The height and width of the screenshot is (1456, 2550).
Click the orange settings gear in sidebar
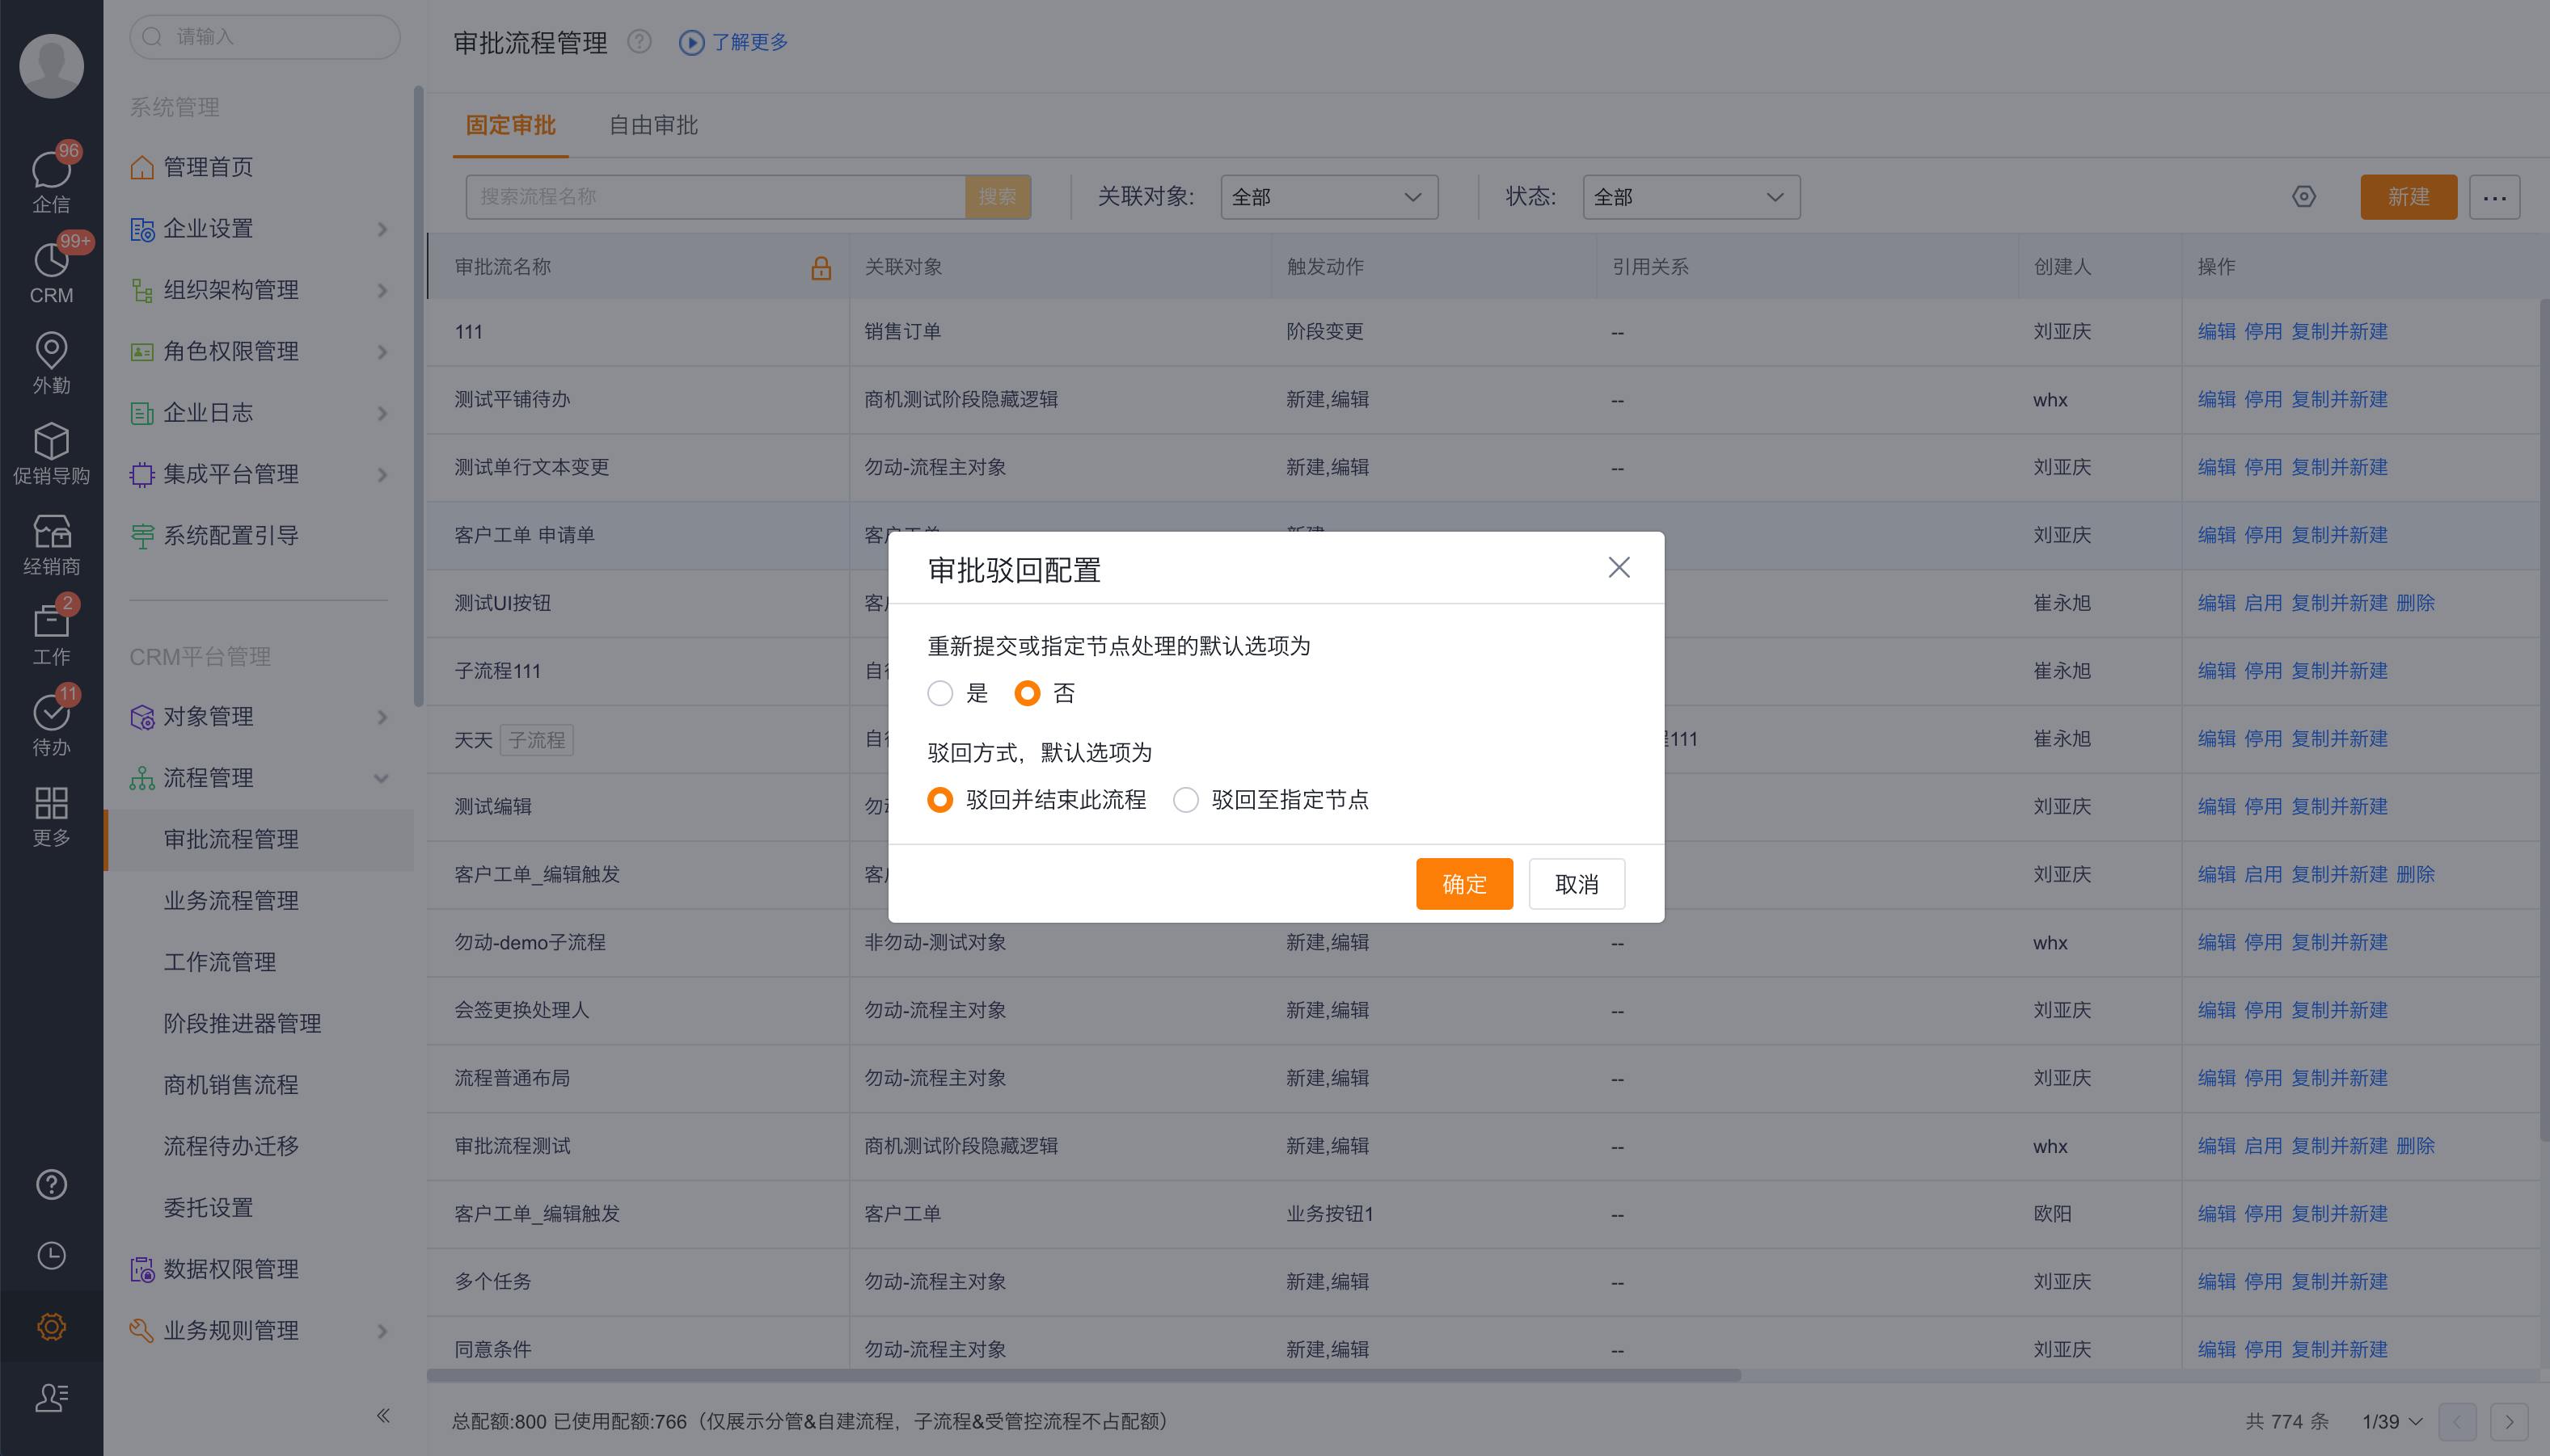(51, 1326)
